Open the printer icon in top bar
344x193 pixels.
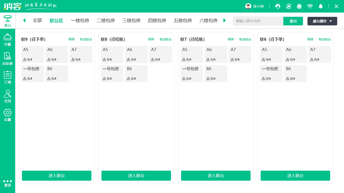point(299,6)
